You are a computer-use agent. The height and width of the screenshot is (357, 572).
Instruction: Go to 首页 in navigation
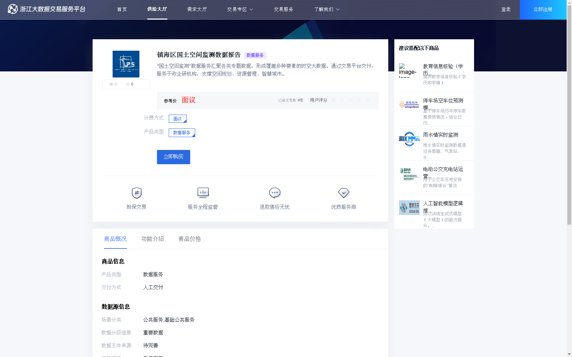pyautogui.click(x=122, y=10)
